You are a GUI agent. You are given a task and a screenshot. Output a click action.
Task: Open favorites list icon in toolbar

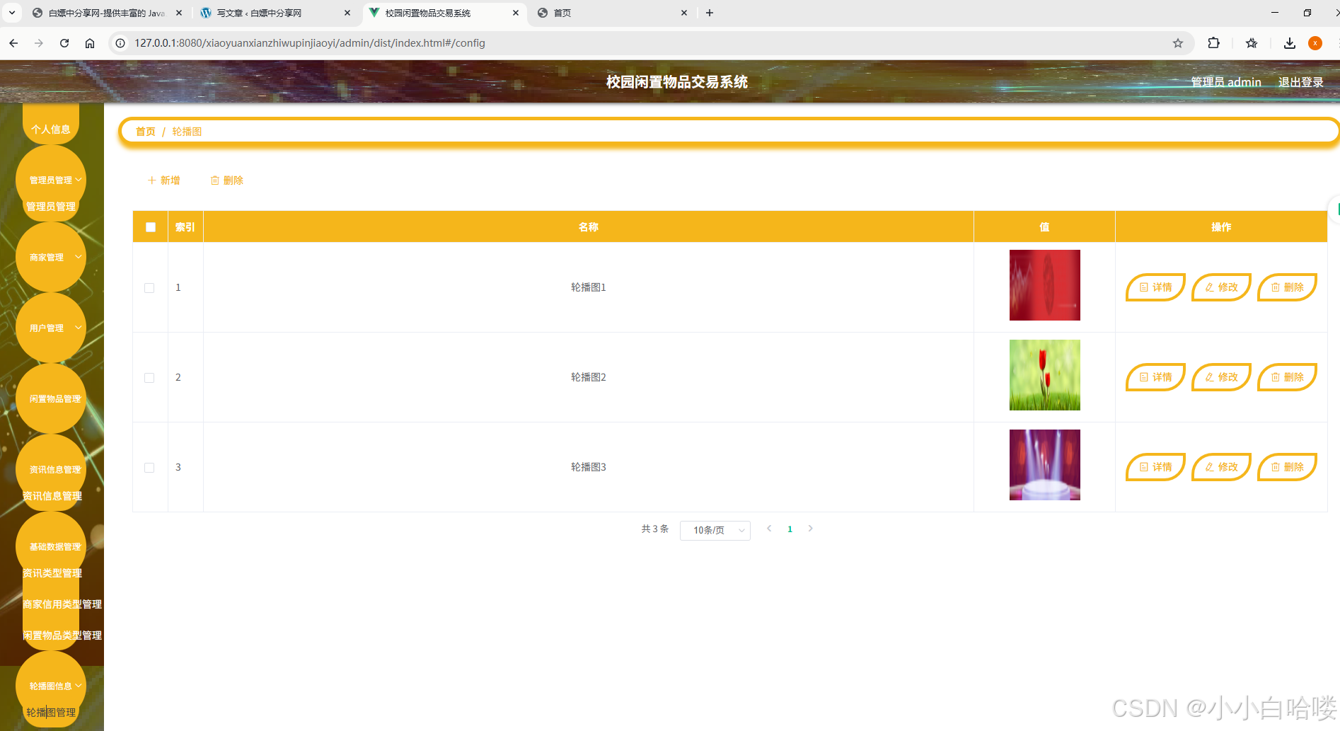pos(1252,43)
